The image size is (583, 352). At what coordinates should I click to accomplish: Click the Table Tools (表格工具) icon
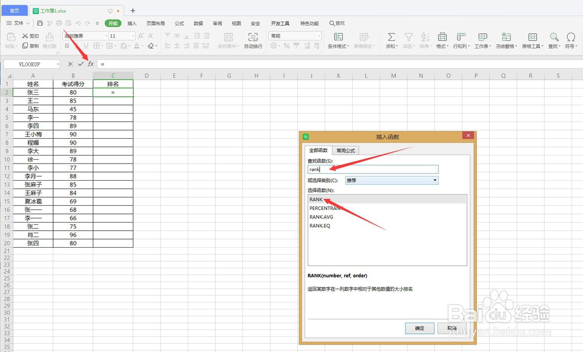[x=532, y=37]
